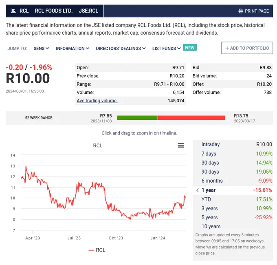Click the 52 week high R13.75
This screenshot has height=265, width=277.
click(x=241, y=116)
